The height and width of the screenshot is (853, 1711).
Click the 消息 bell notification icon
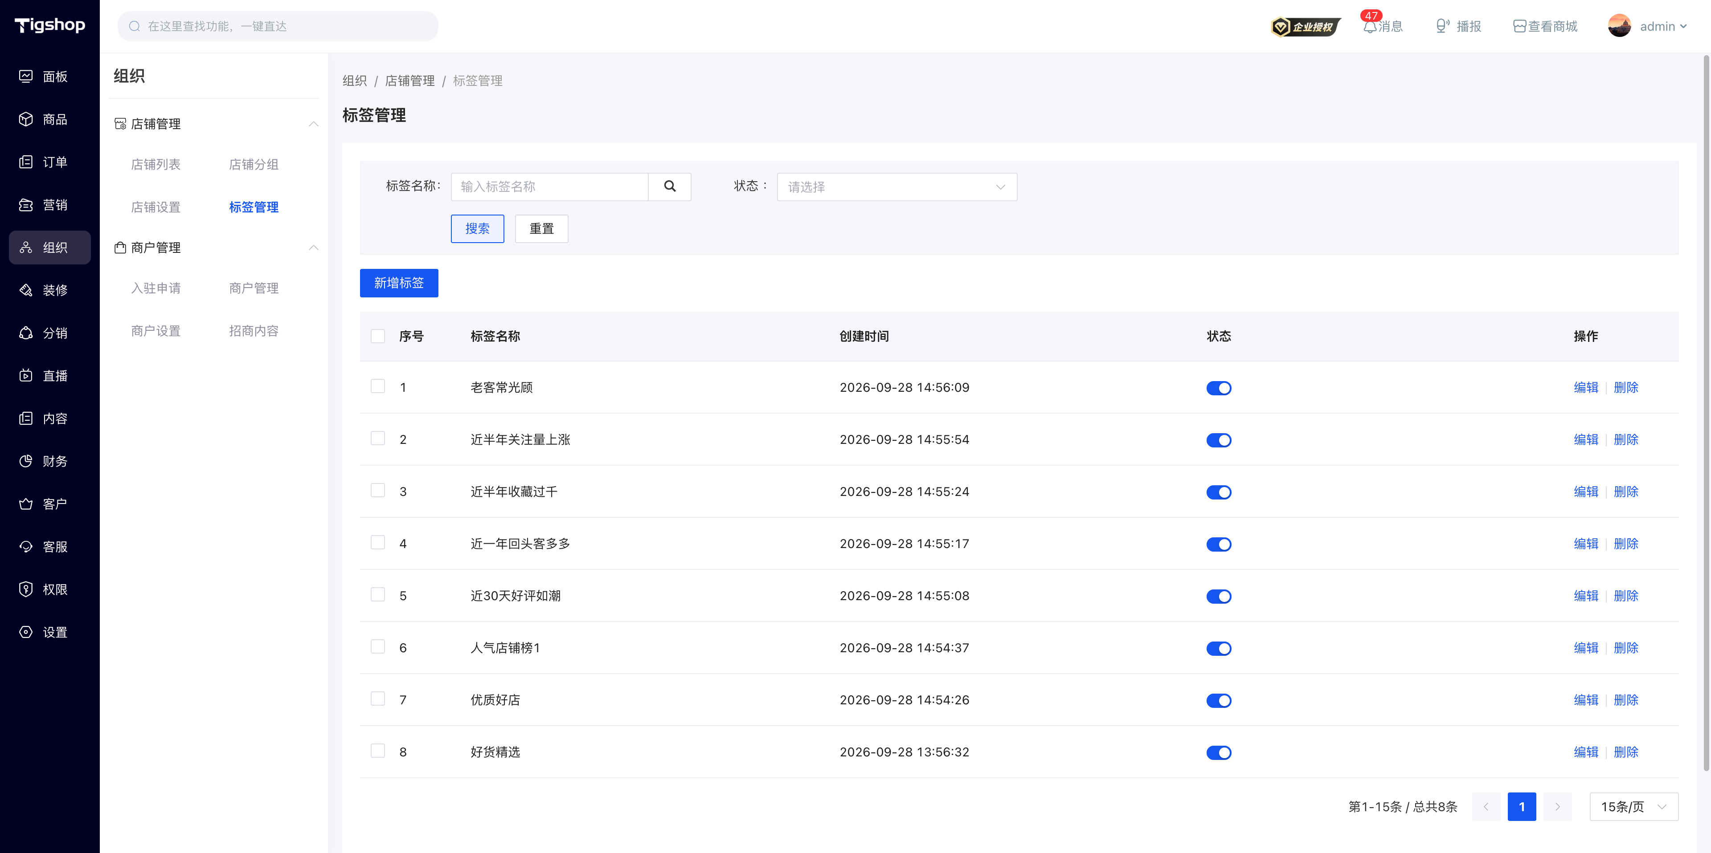1370,27
